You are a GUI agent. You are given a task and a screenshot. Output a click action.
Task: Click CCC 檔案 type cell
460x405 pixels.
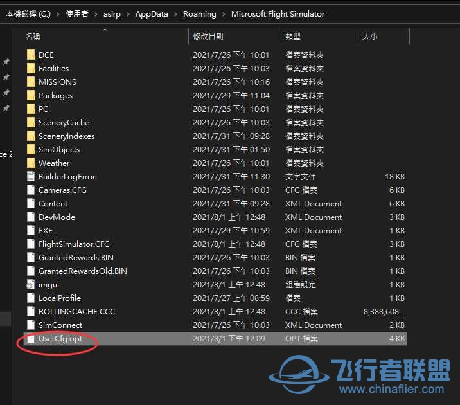pos(301,311)
